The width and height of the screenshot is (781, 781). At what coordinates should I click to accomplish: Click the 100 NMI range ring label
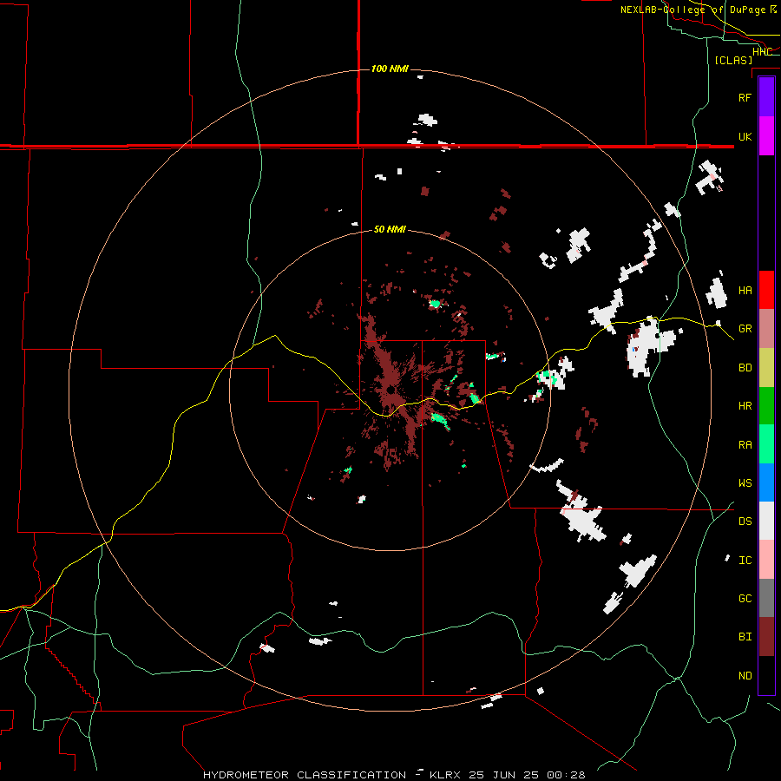pyautogui.click(x=390, y=69)
